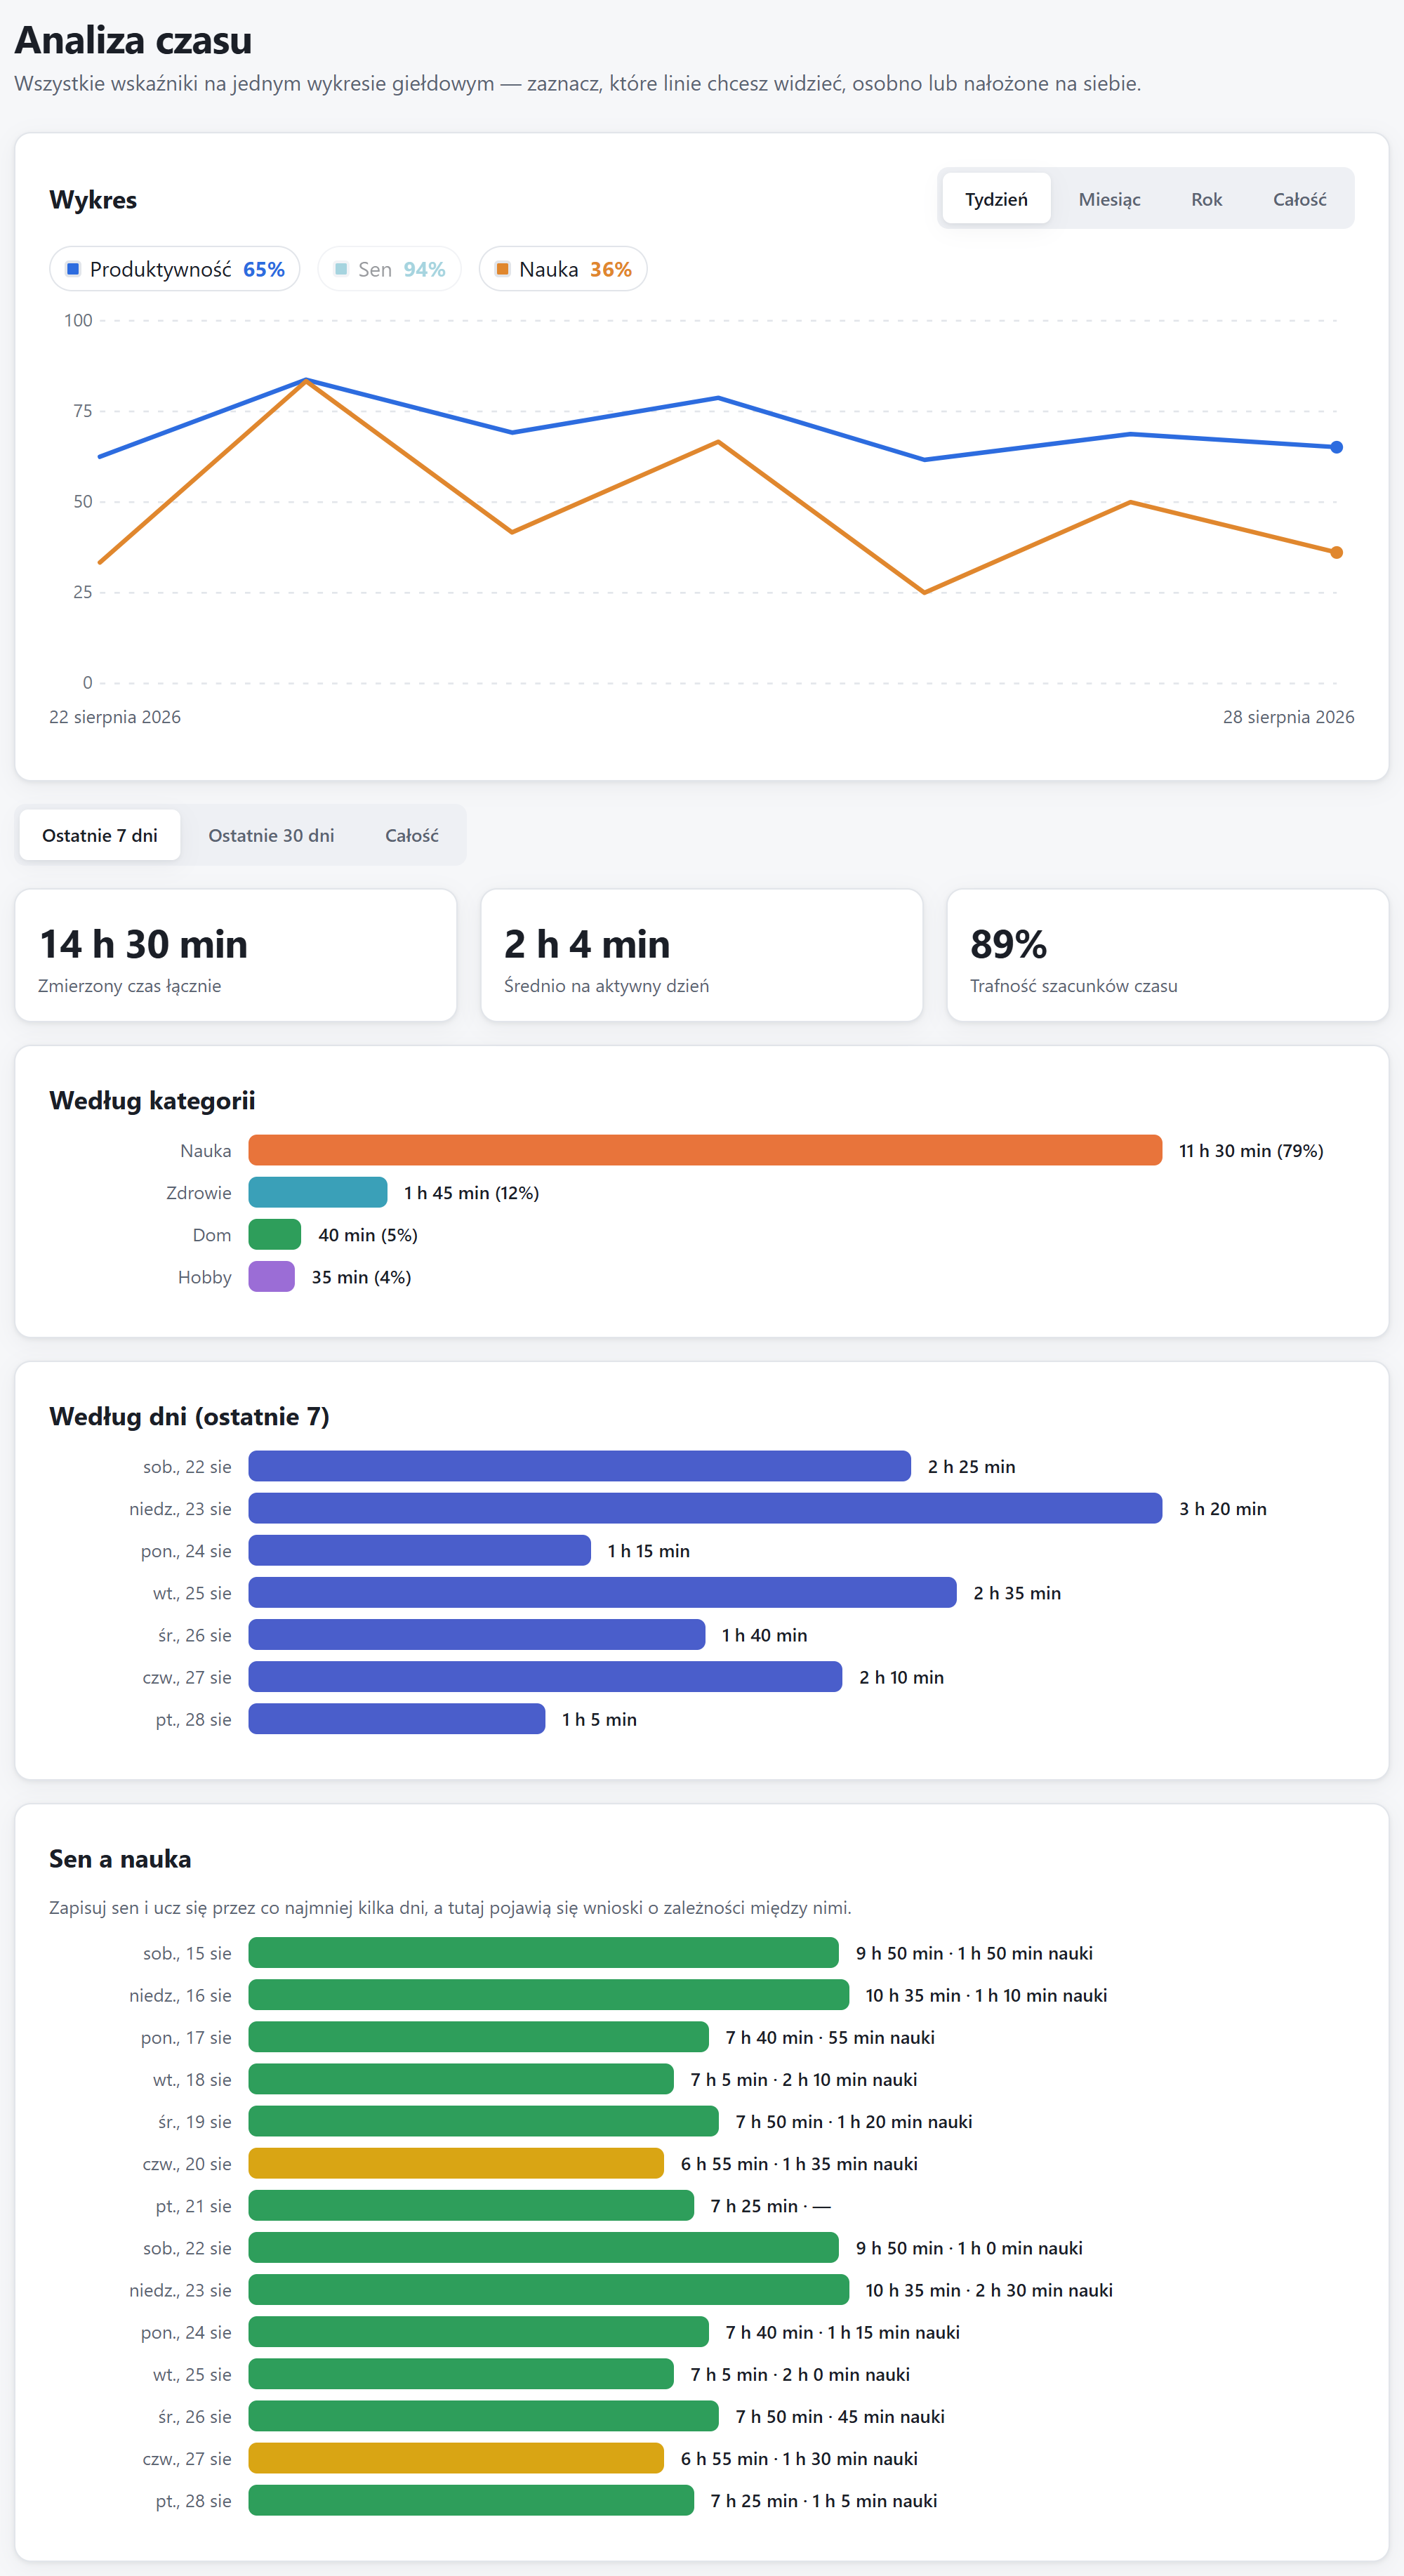Switch chart range to Miesiąc
The height and width of the screenshot is (2576, 1404).
coord(1109,199)
